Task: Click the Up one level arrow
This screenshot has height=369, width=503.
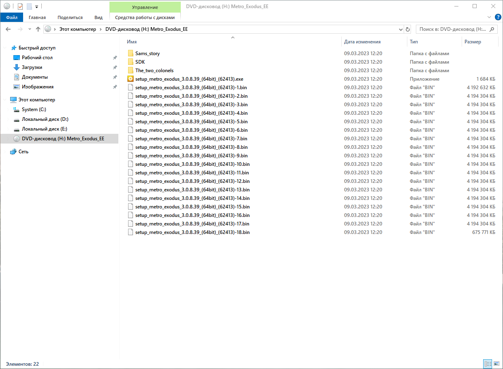Action: (38, 29)
